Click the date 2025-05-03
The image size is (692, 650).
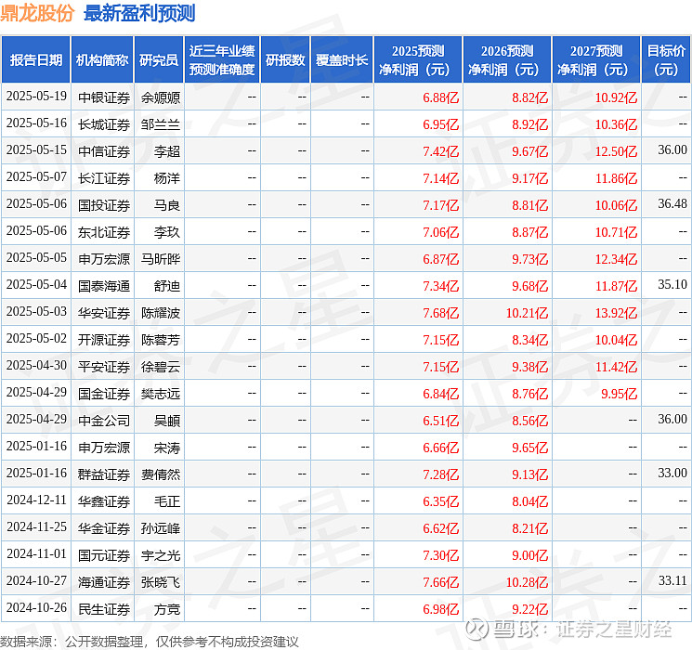[x=36, y=312]
